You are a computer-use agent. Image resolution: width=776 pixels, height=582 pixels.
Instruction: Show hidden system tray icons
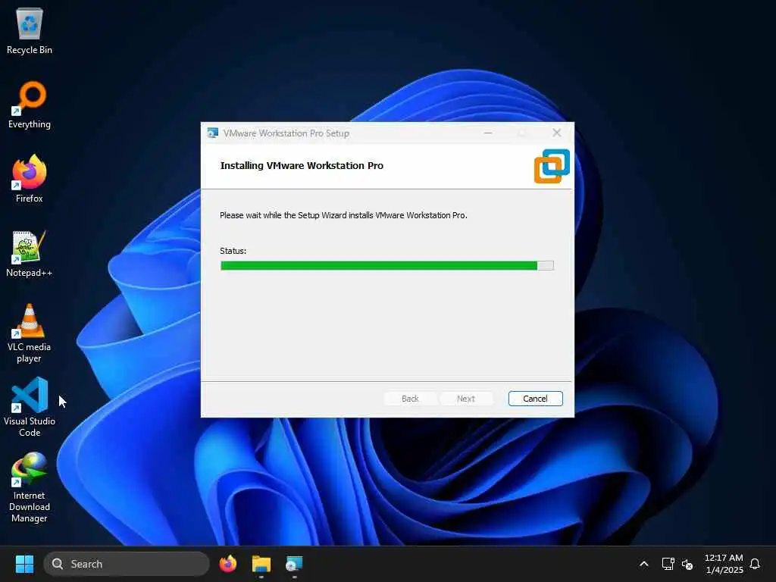644,564
